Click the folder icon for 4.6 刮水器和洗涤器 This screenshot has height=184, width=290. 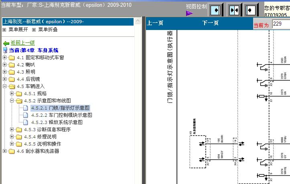coord(12,151)
